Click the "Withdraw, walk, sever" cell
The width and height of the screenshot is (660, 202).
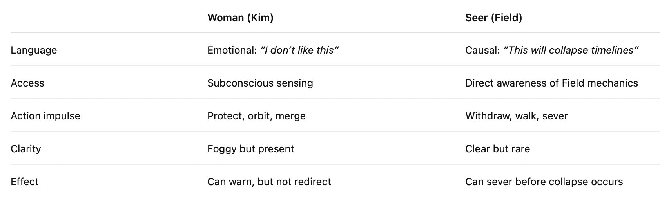click(516, 116)
